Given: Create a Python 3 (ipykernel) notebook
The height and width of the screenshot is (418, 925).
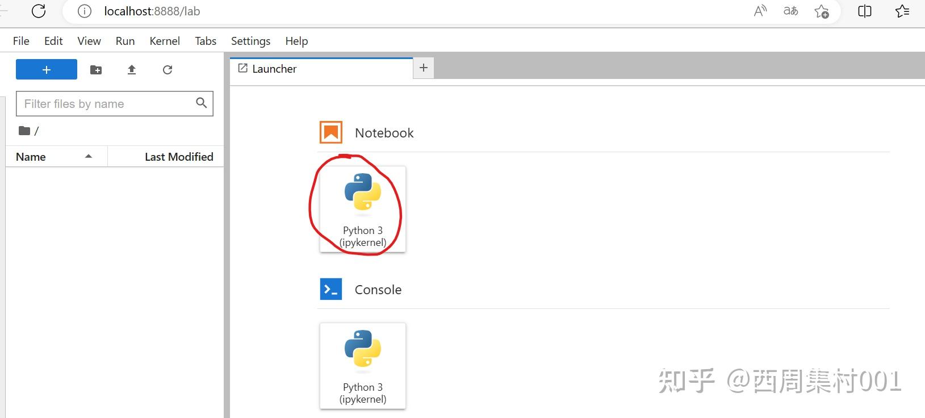Looking at the screenshot, I should 363,209.
